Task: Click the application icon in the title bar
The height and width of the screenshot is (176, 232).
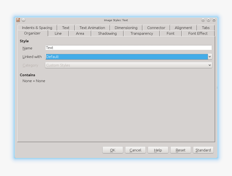Action: 18,20
